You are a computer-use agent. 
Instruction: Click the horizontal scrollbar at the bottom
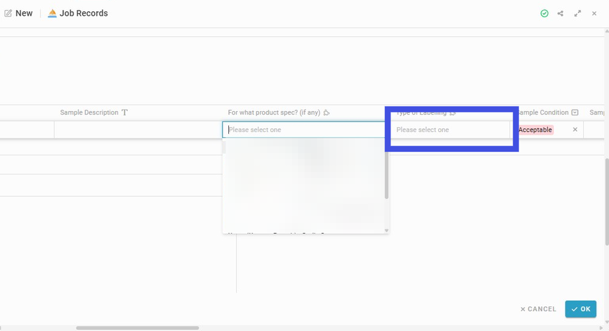[x=138, y=328]
